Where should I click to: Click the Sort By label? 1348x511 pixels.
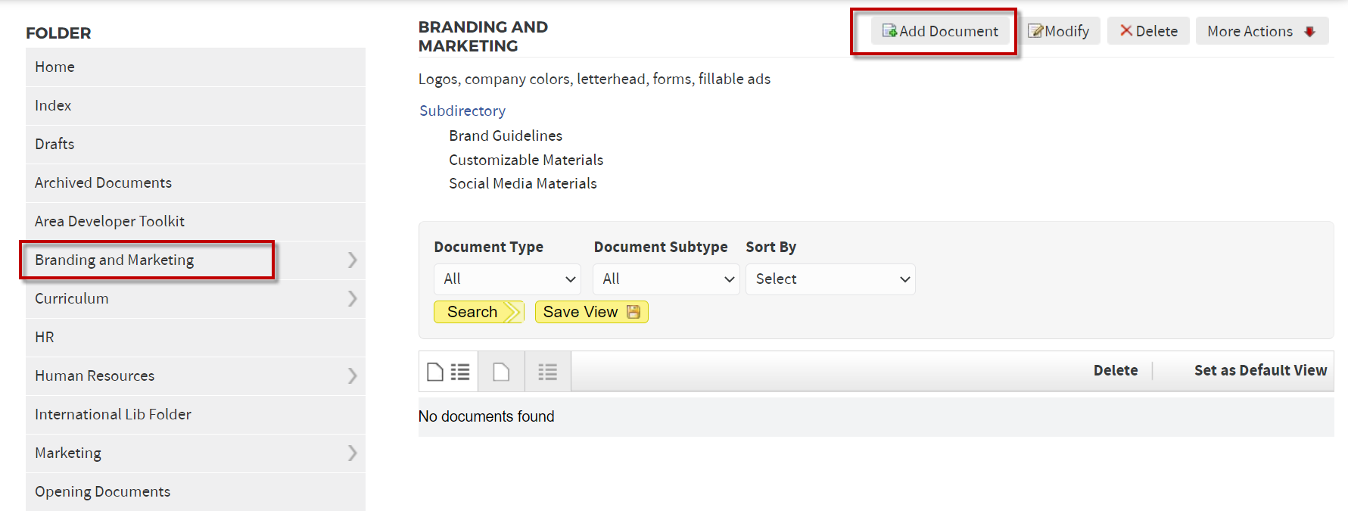(x=771, y=248)
